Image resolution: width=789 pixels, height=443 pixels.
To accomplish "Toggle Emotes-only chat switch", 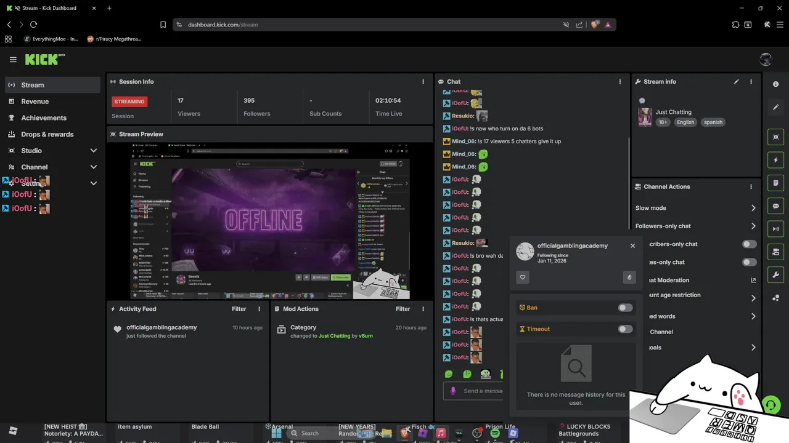I will coord(749,262).
